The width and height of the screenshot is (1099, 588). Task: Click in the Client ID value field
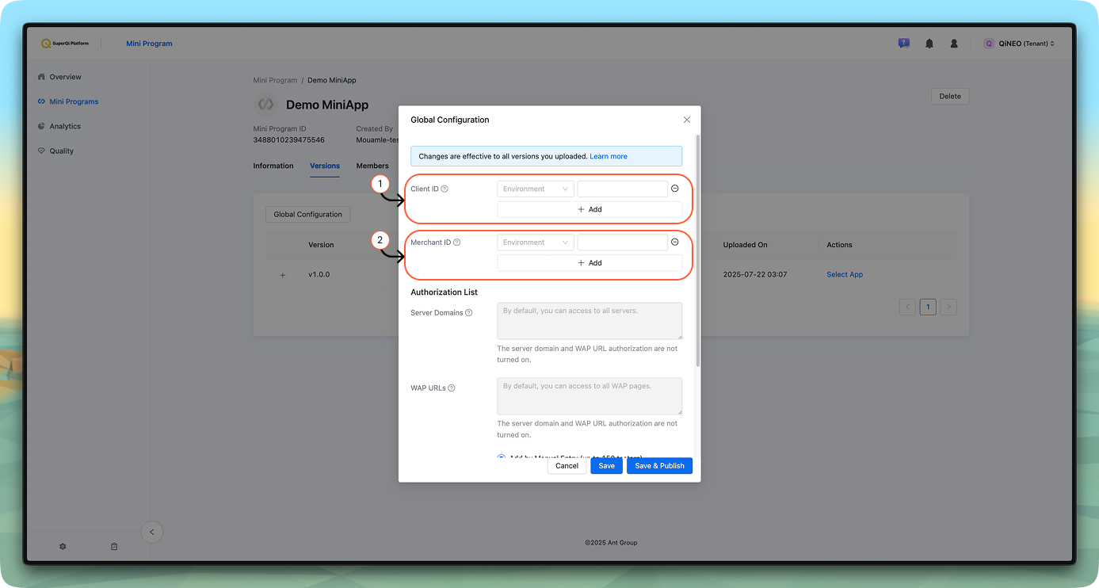tap(622, 189)
